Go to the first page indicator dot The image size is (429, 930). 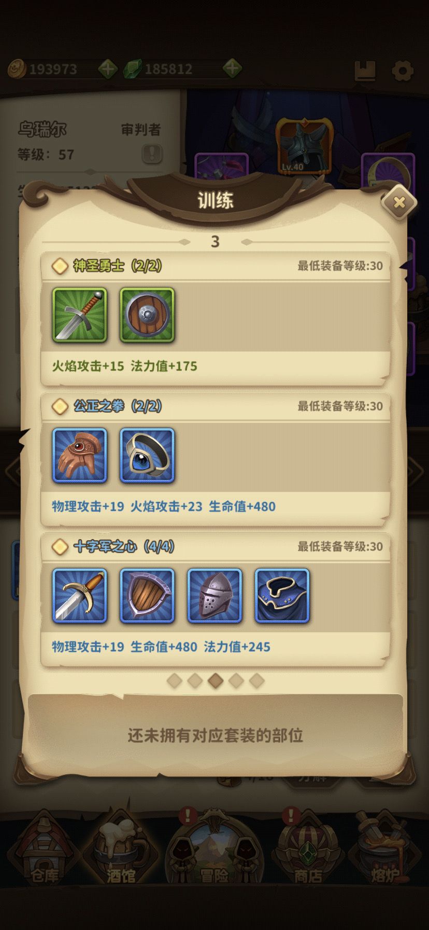pyautogui.click(x=174, y=680)
